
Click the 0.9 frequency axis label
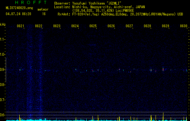point(2,70)
